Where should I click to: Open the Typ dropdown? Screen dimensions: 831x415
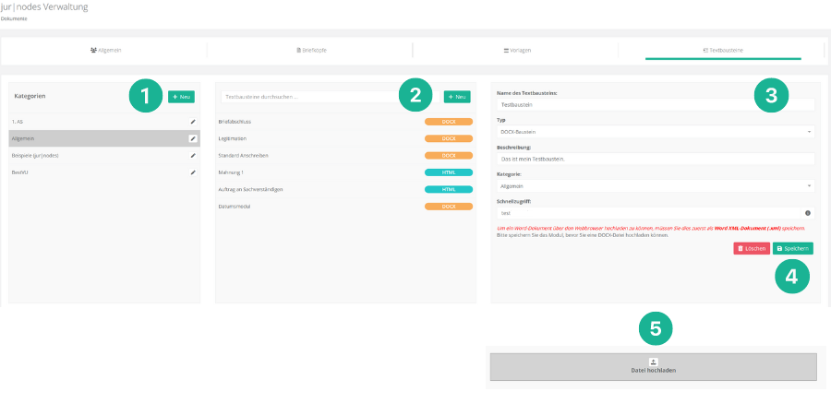[x=656, y=132]
